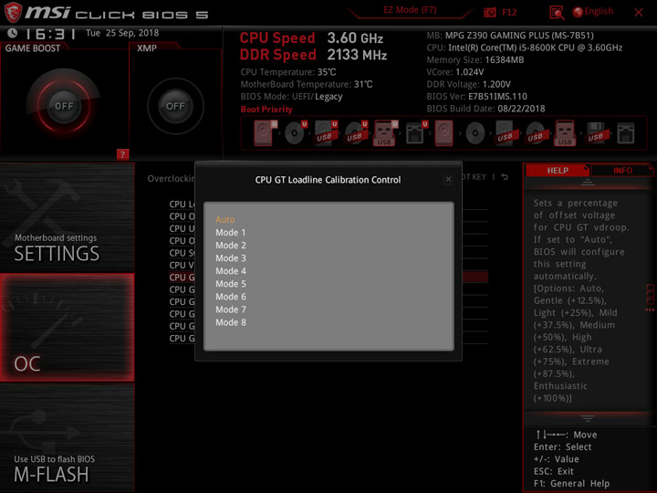Open the M-FLASH BIOS flashing section
Image resolution: width=657 pixels, height=493 pixels.
(67, 438)
